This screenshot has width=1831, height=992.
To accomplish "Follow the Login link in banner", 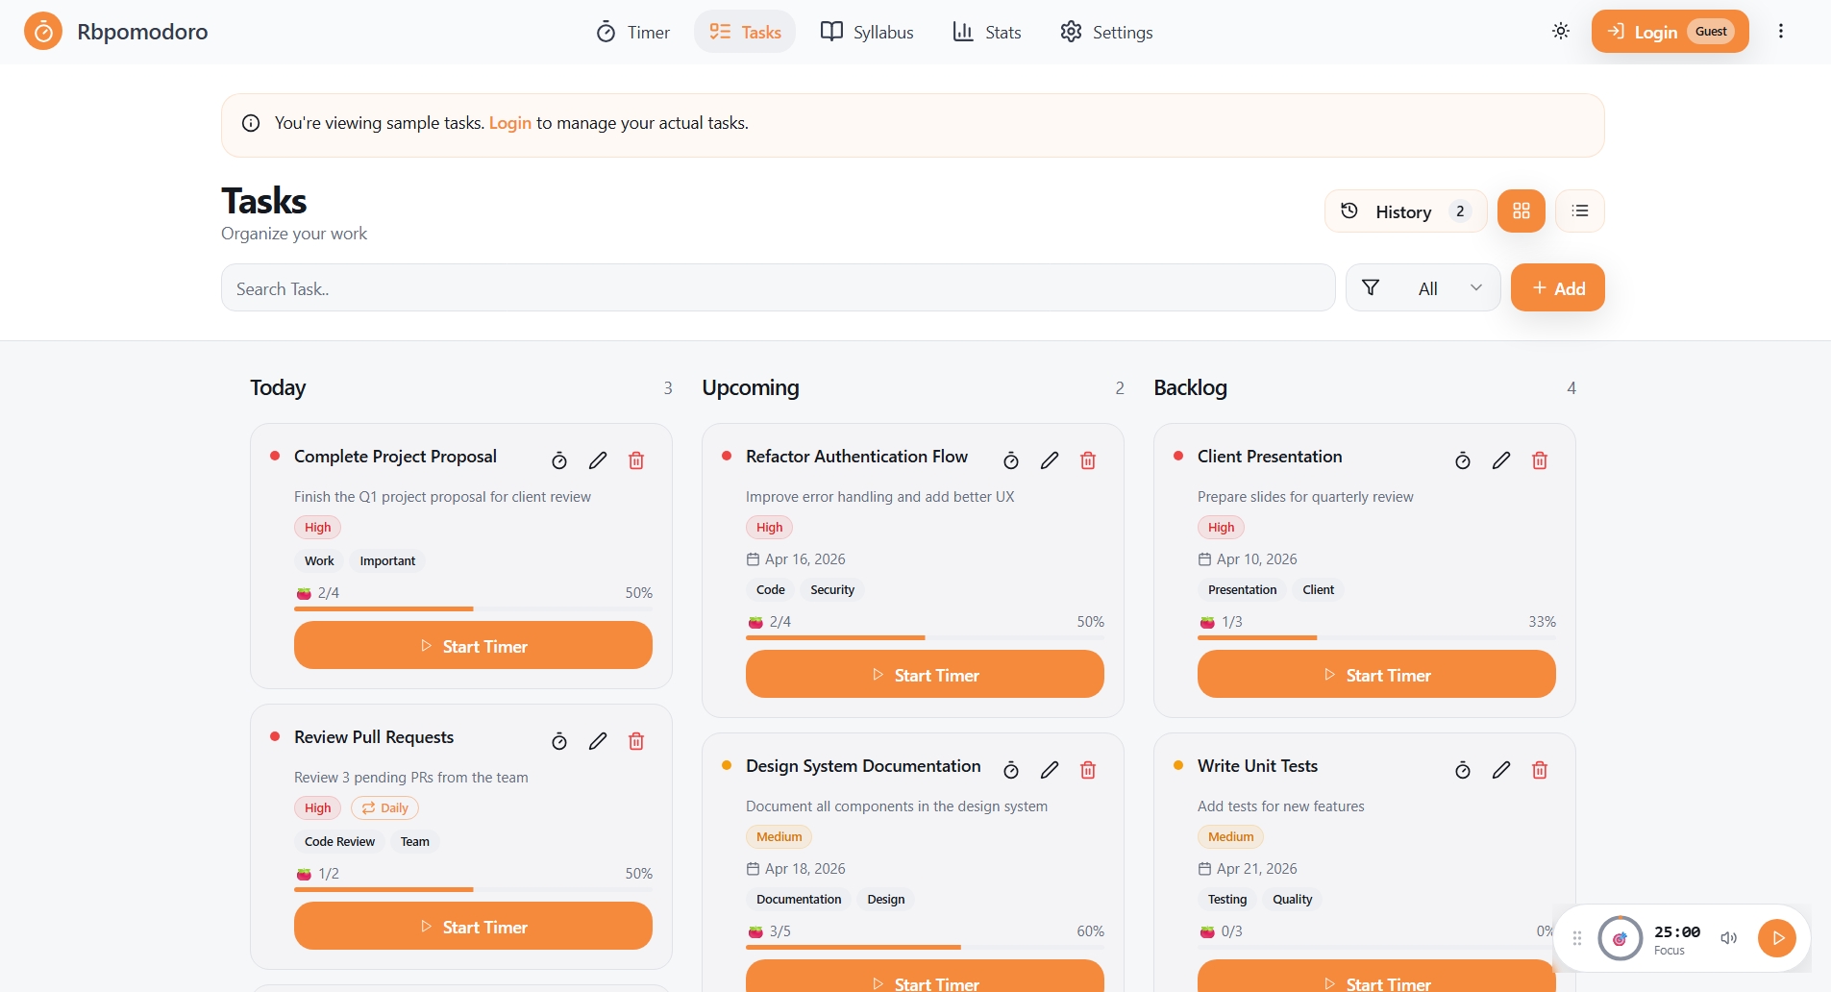I will click(509, 123).
